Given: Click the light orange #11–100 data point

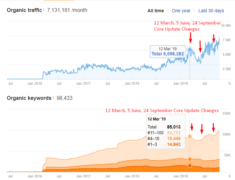Looking at the screenshot, I should coord(190,137).
